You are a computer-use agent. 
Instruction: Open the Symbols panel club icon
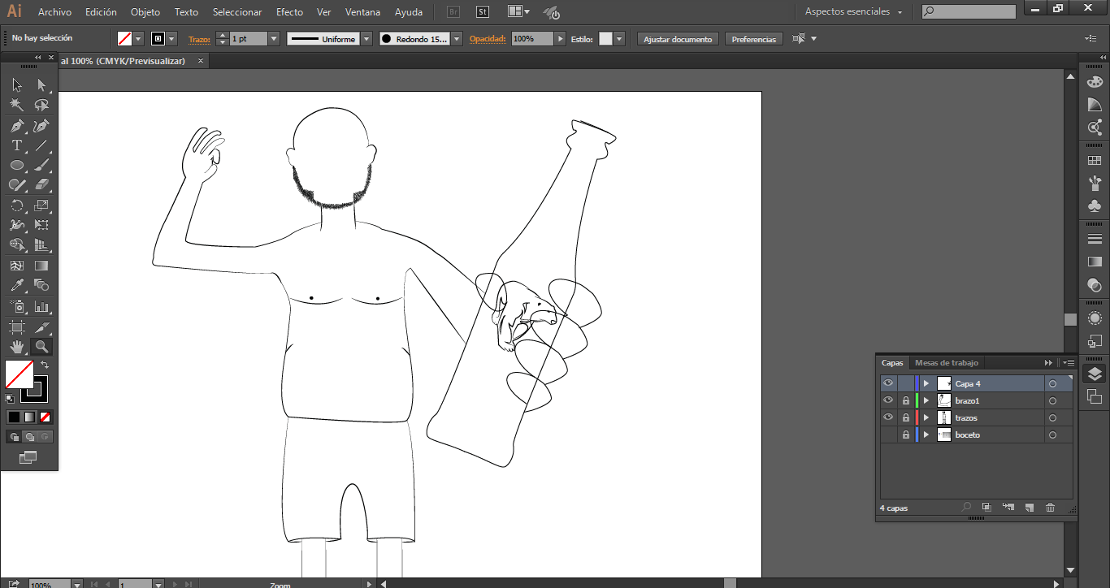(1095, 206)
